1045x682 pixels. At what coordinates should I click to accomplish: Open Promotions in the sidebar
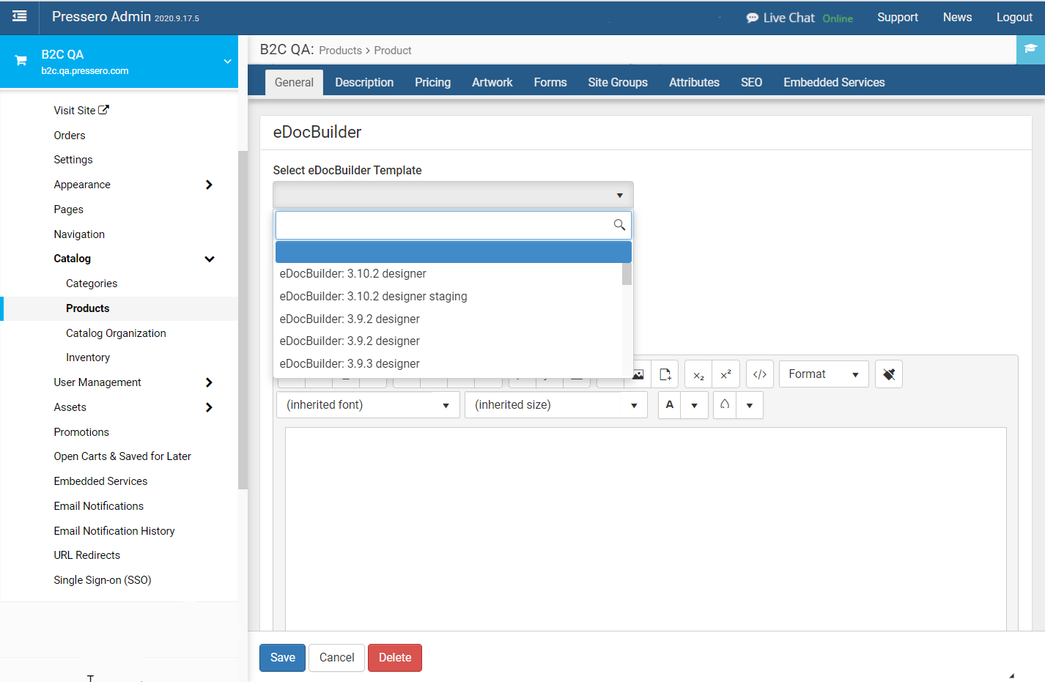[x=81, y=432]
